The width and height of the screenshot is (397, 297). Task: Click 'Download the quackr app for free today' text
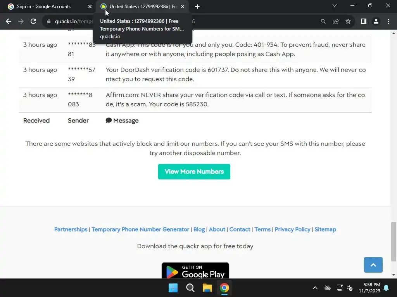coord(195,246)
